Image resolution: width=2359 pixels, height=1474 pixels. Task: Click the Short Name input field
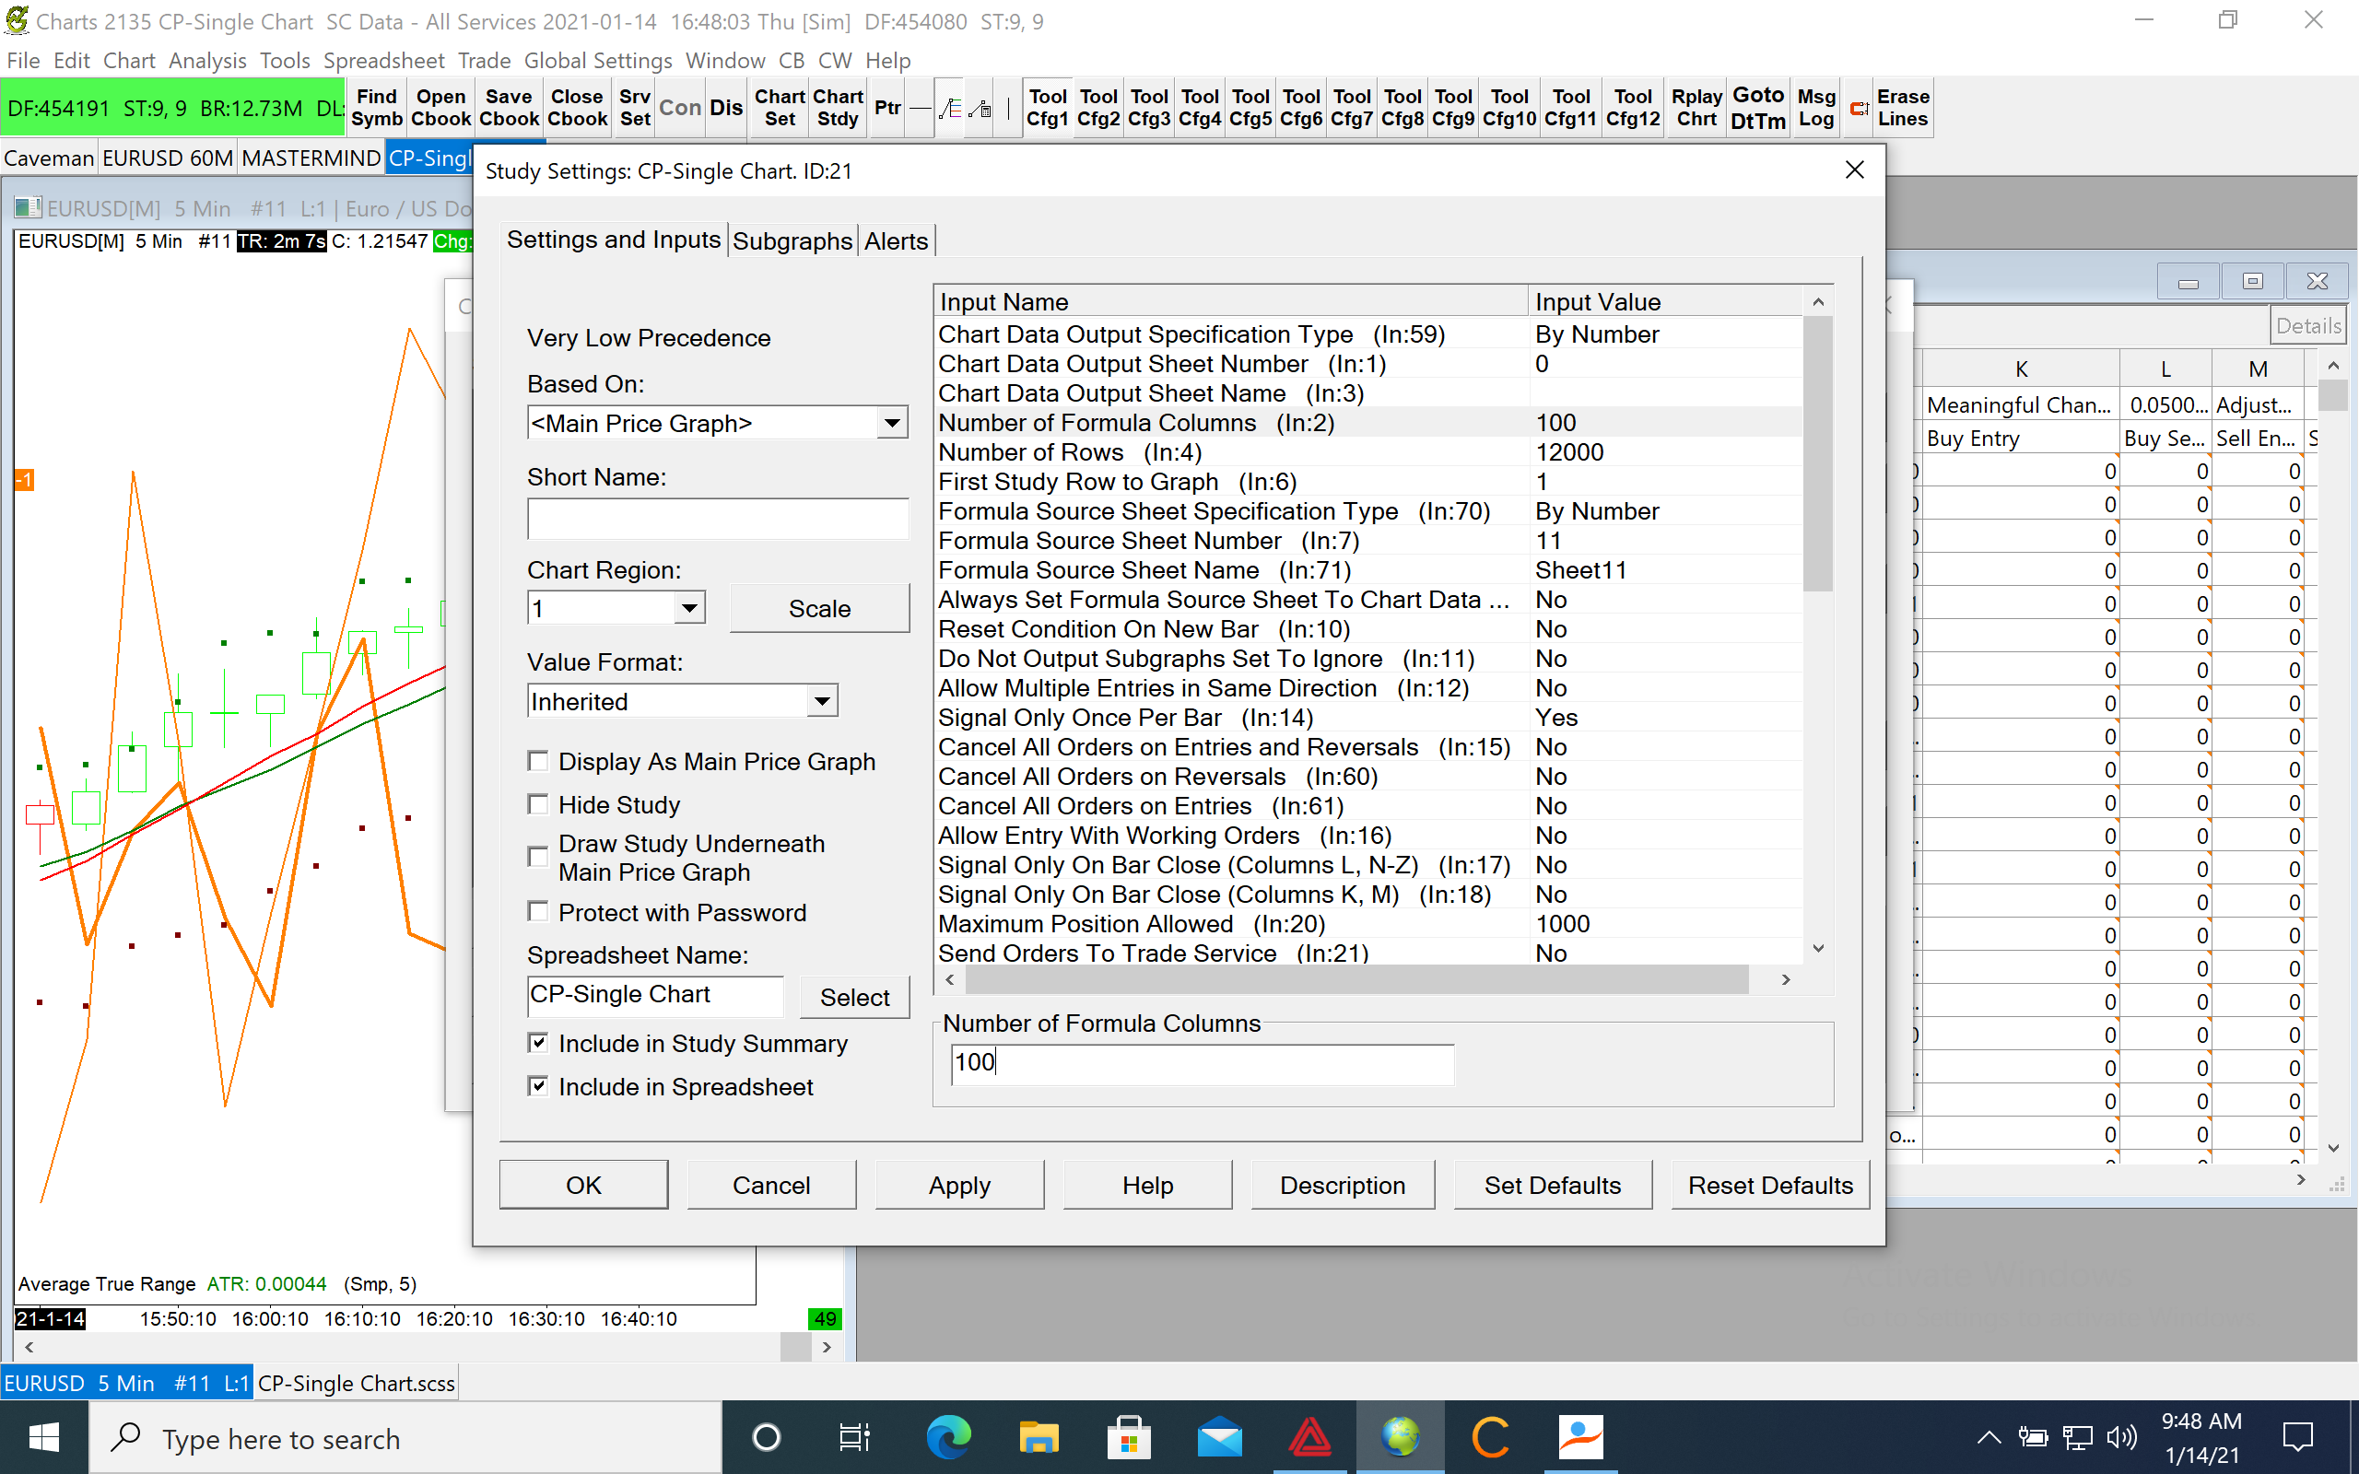click(x=718, y=519)
